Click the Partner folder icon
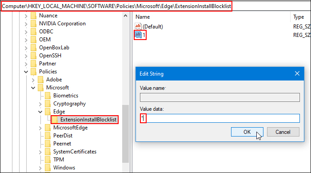The image size is (311, 173). click(33, 64)
